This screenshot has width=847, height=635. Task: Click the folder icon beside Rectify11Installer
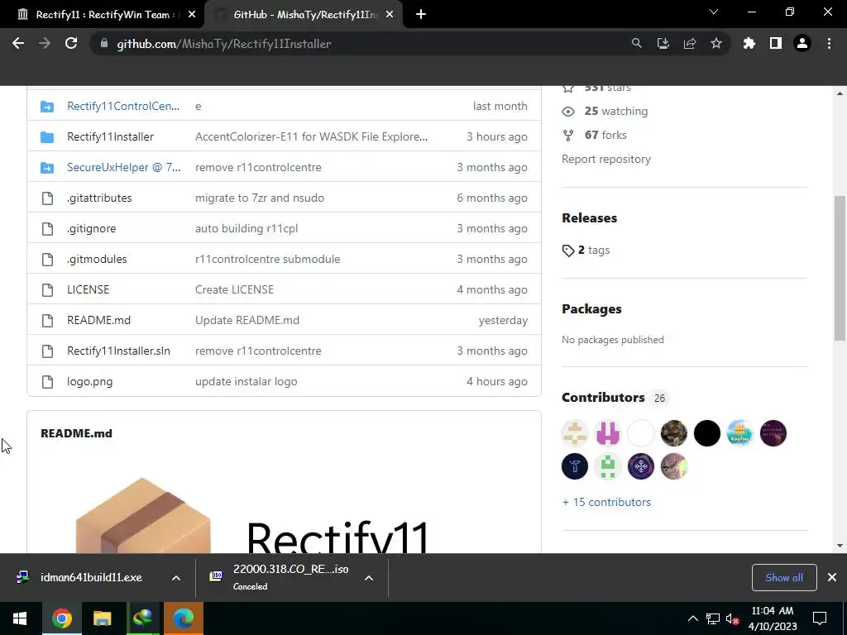pyautogui.click(x=47, y=136)
